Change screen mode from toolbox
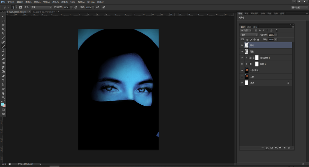The height and width of the screenshot is (167, 309). [3, 114]
